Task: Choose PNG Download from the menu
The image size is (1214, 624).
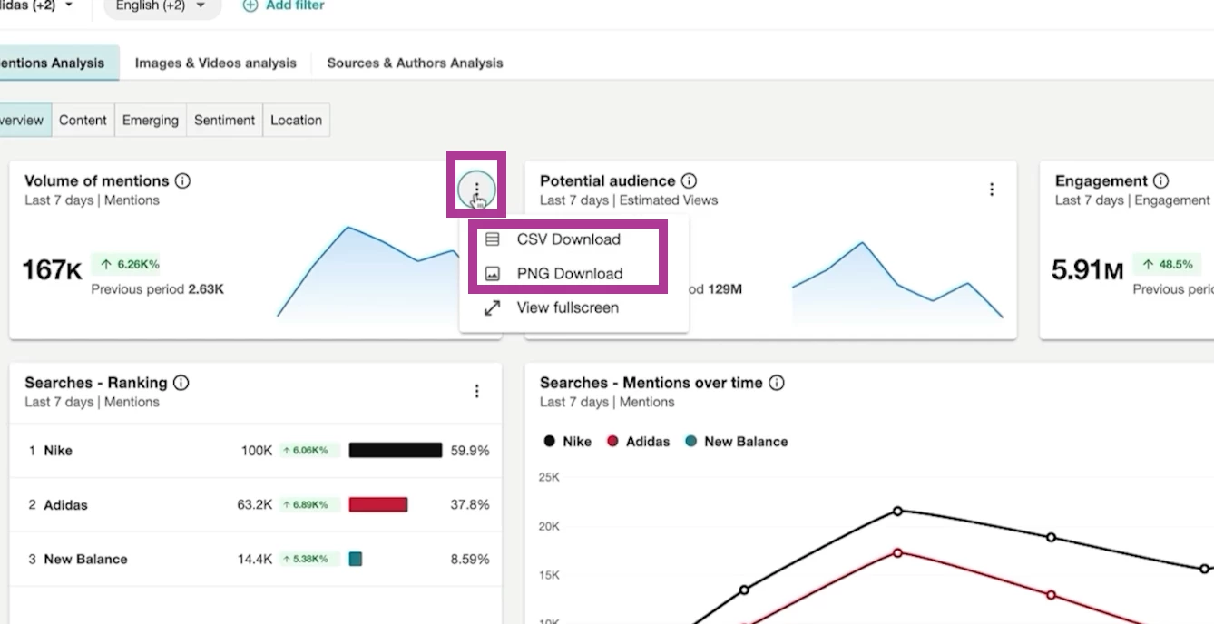Action: point(570,273)
